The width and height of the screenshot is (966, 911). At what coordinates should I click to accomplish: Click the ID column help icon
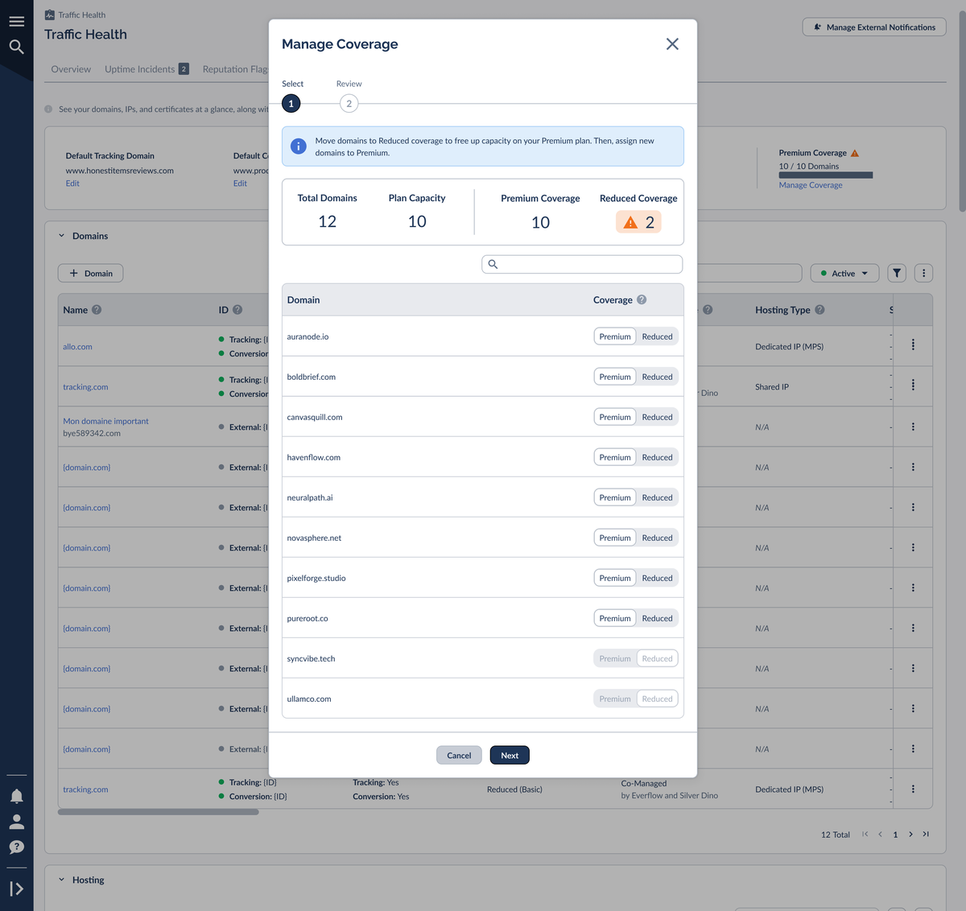click(x=237, y=310)
